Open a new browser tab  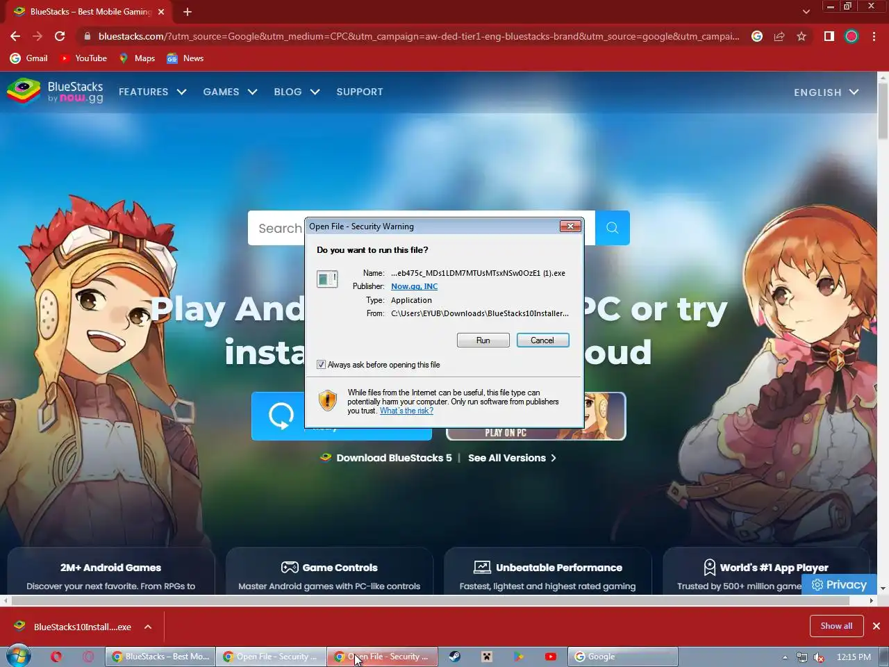pyautogui.click(x=188, y=12)
